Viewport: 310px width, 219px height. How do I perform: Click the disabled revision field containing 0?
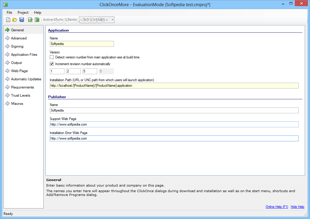coord(106,71)
